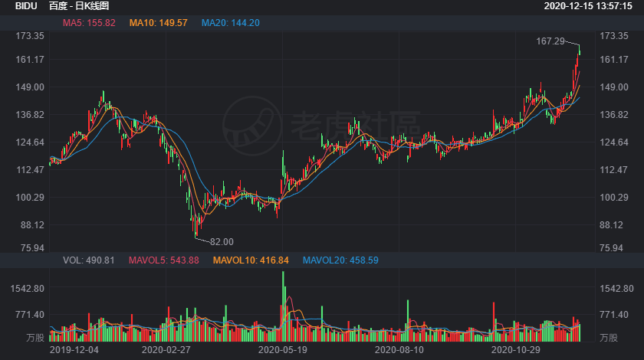Click the right axis 100.29 price label
Screen dimensions: 644x360
click(614, 198)
